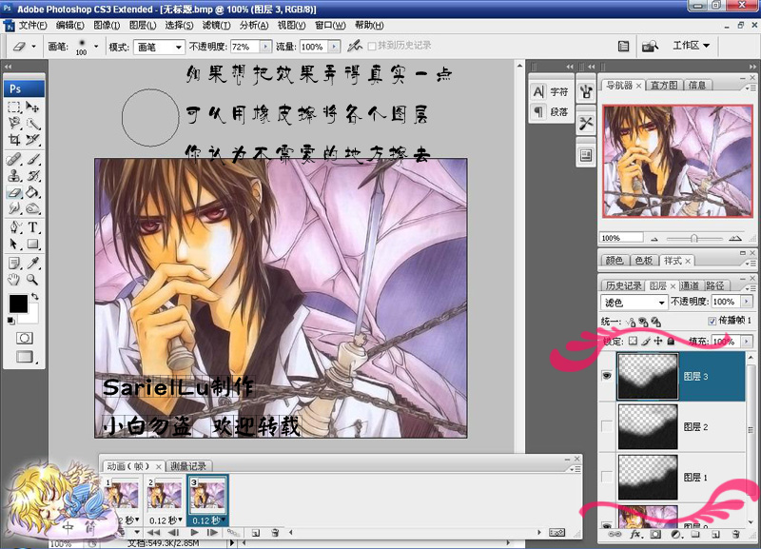Toggle lock all
This screenshot has width=761, height=549.
coord(671,342)
